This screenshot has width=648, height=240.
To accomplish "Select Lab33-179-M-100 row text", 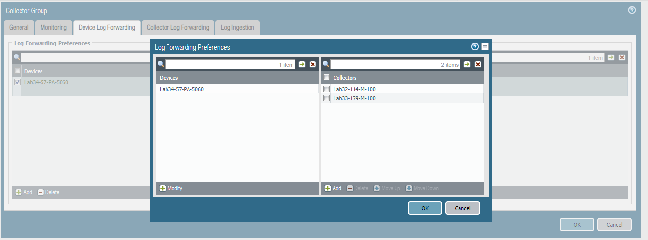I will pos(355,98).
